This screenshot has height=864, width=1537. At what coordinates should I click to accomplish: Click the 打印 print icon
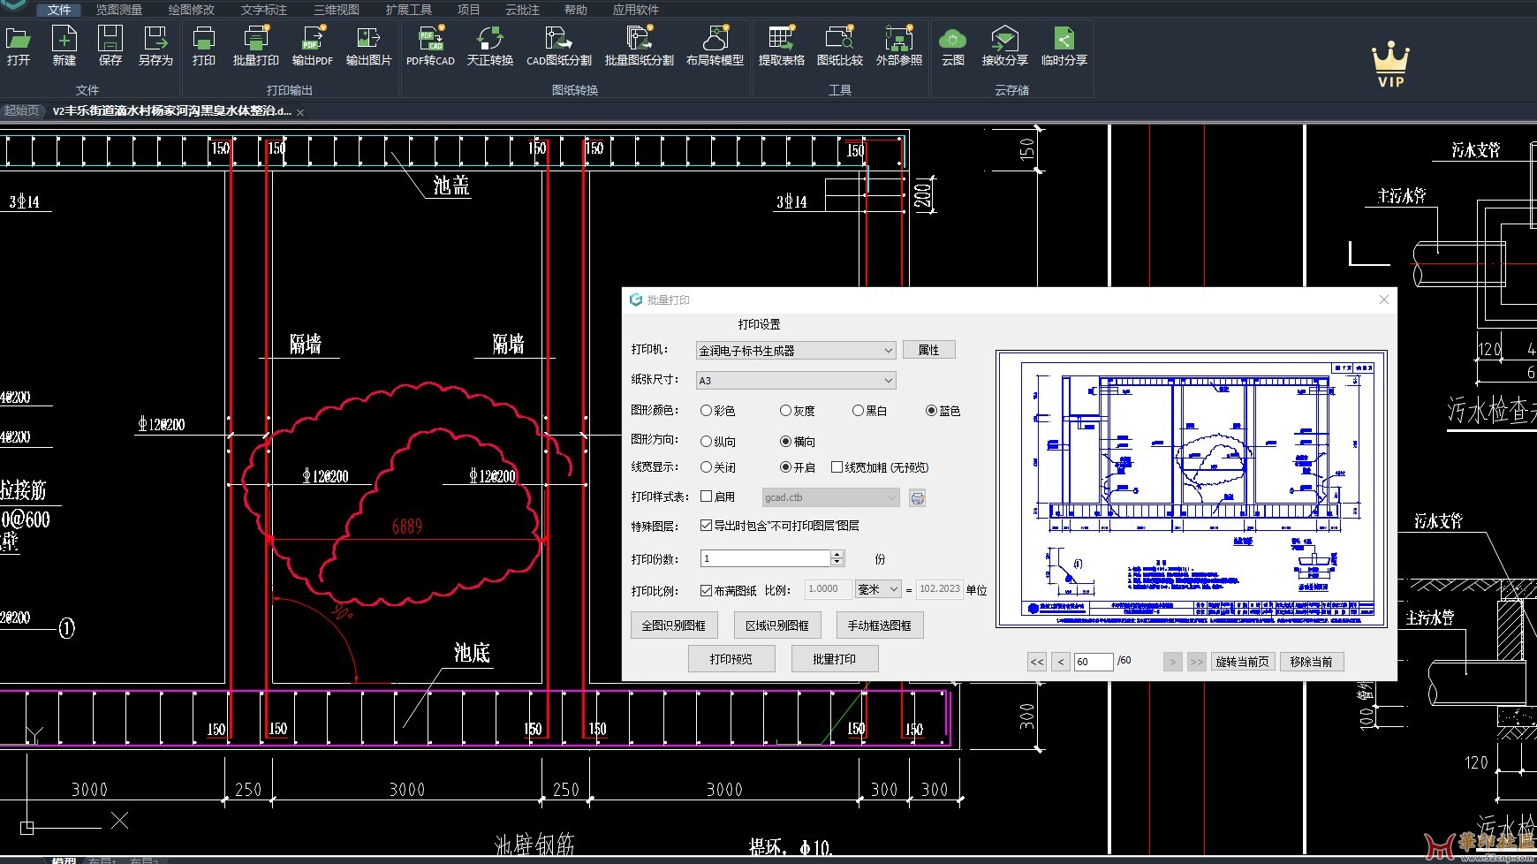(204, 46)
